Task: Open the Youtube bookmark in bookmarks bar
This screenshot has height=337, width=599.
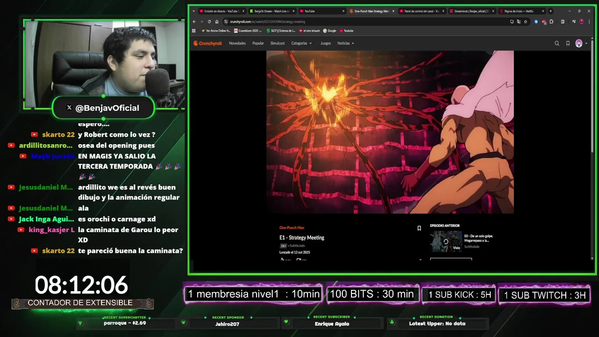Action: tap(346, 31)
